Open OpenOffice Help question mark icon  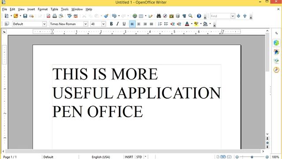click(199, 16)
